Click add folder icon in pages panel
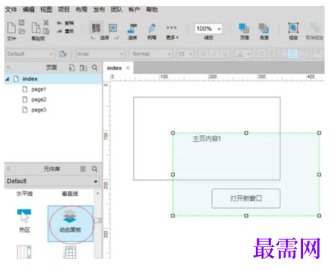Image resolution: width=334 pixels, height=271 pixels. (x=83, y=68)
